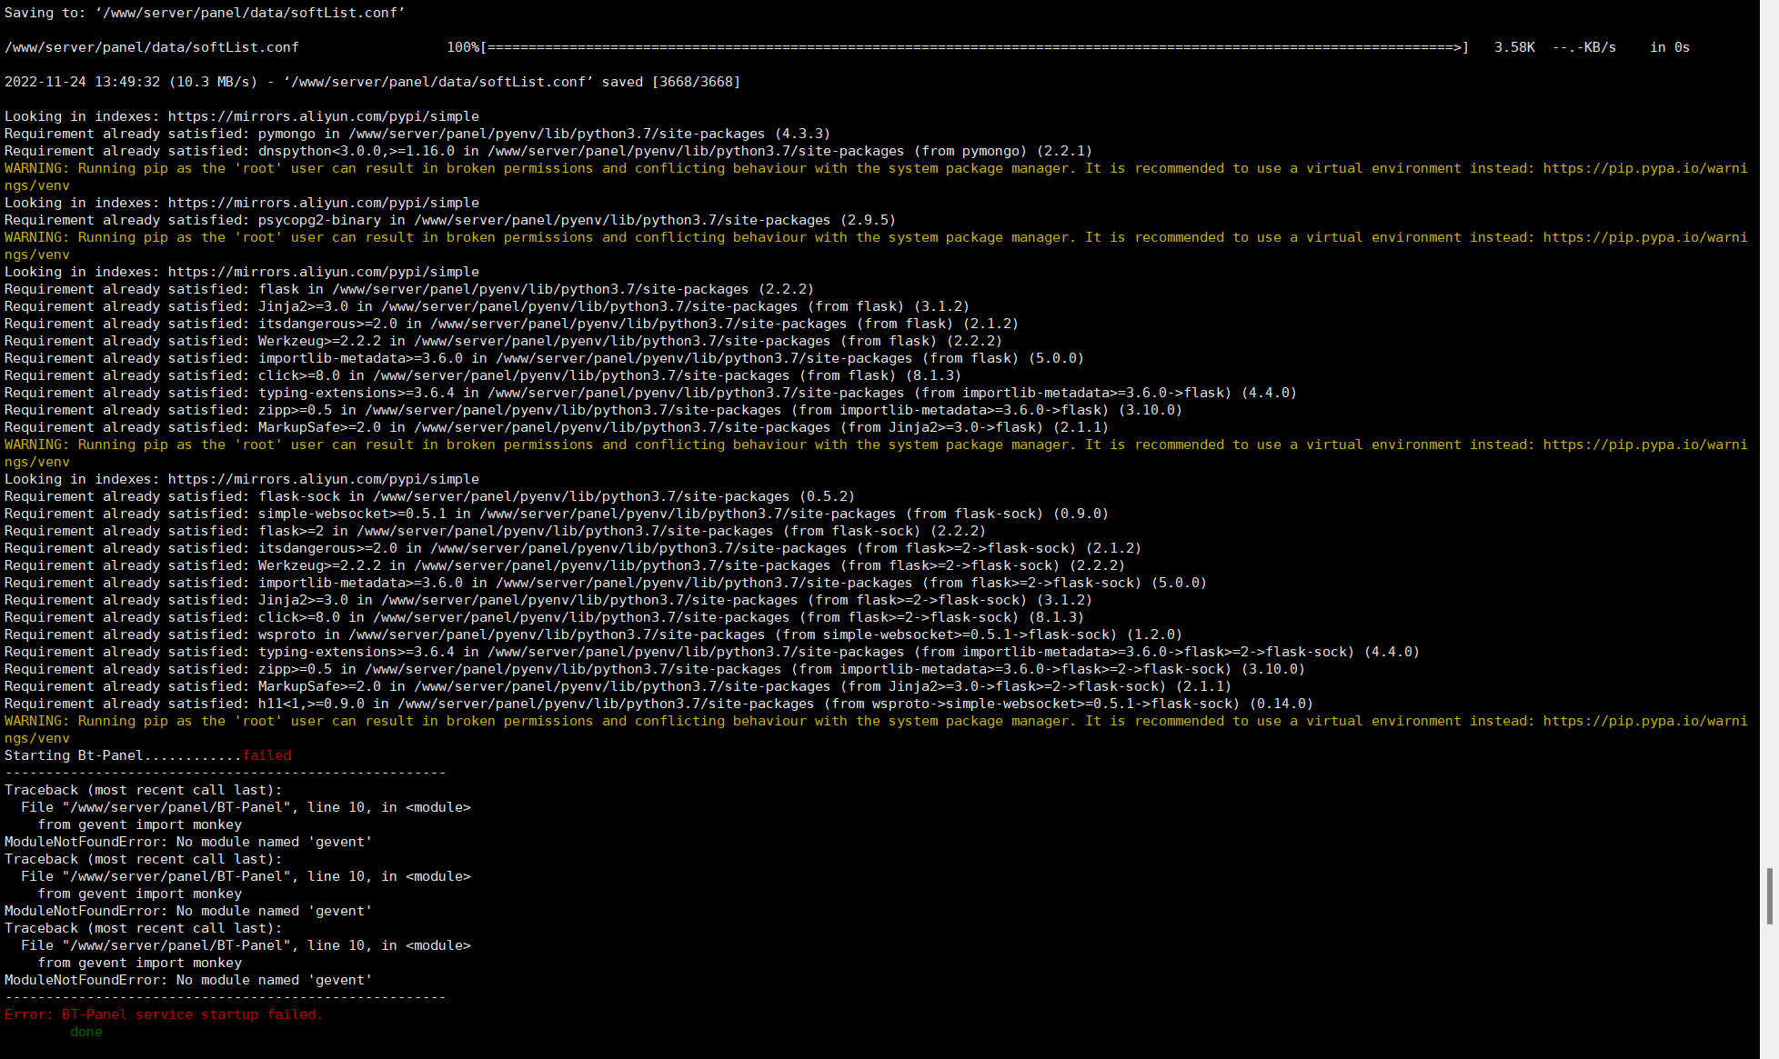Screen dimensions: 1779x1059
Task: Click the 'saved [3668/3668]' text
Action: click(x=671, y=82)
